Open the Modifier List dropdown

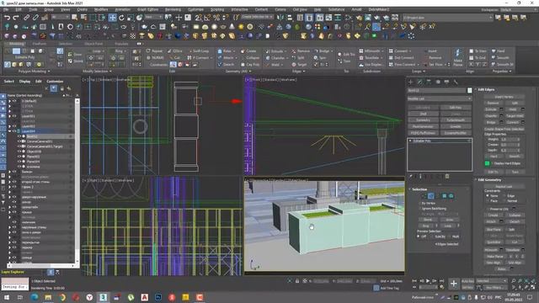(440, 98)
